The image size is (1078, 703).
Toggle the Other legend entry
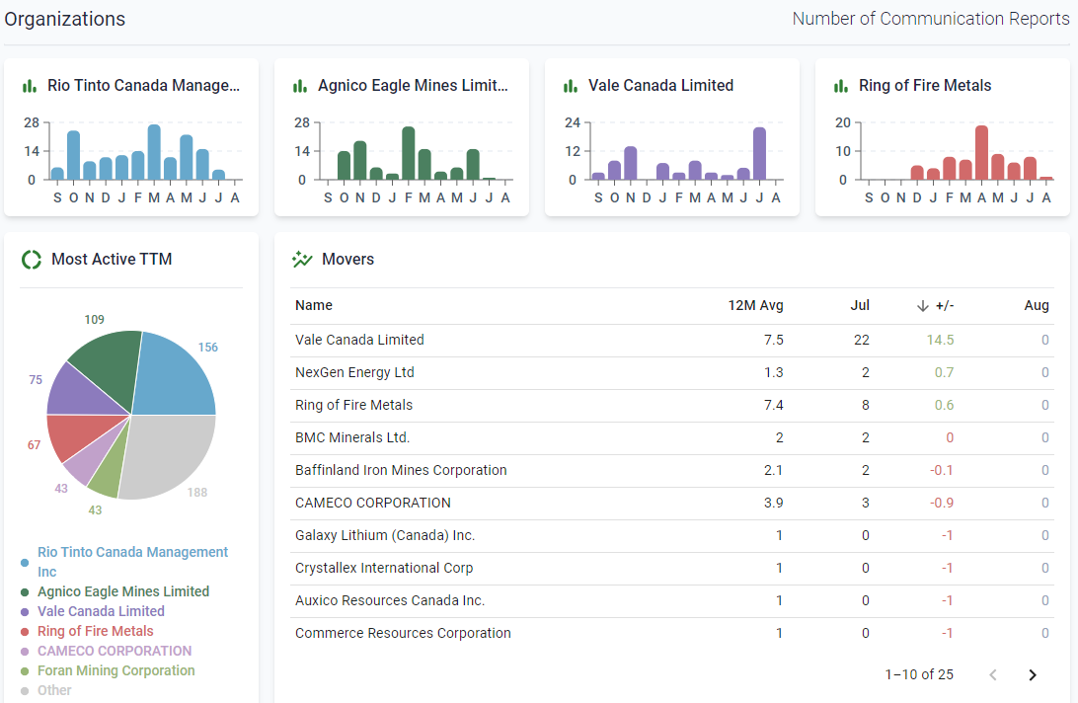54,690
